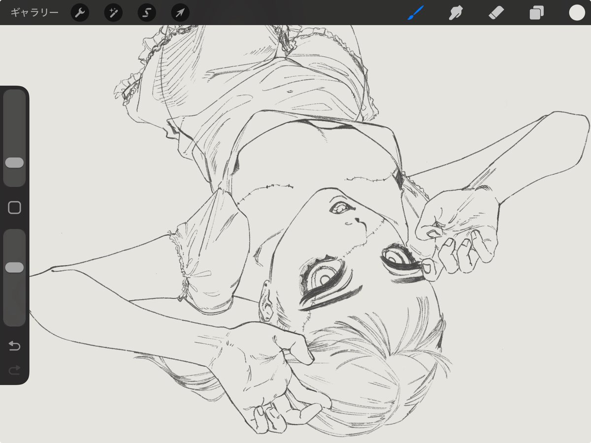Select the Smudge finger tool
This screenshot has height=443, width=591.
coord(457,13)
